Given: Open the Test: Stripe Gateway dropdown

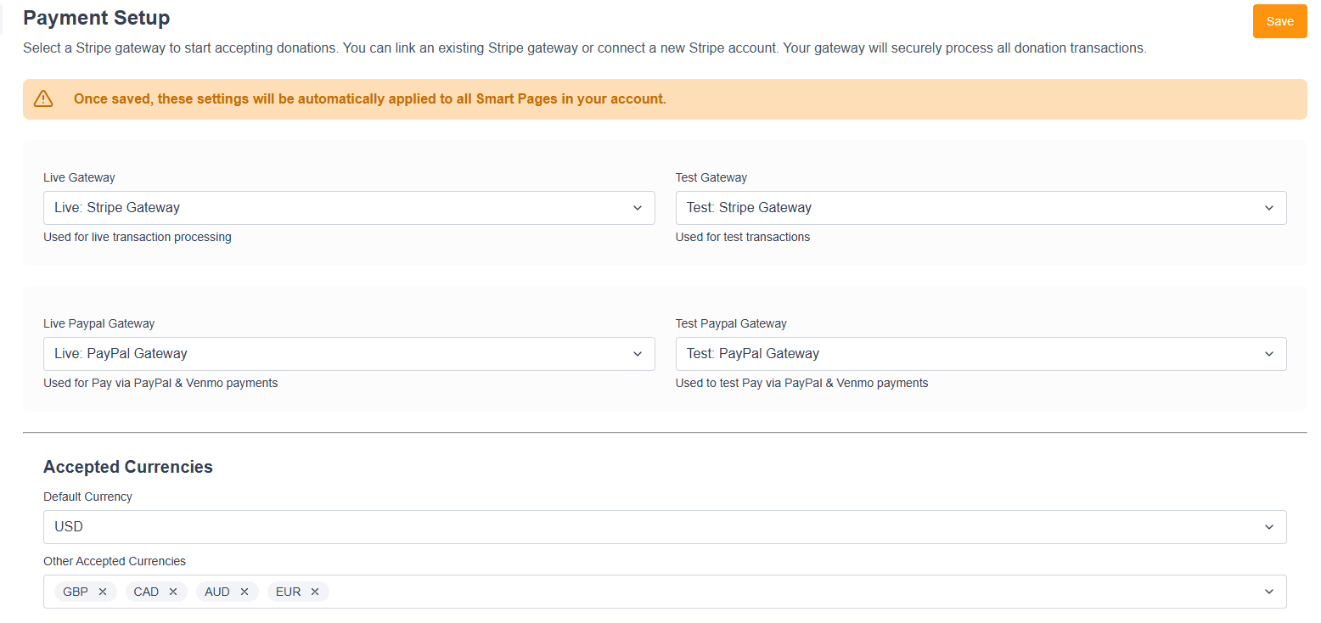Looking at the screenshot, I should pyautogui.click(x=981, y=207).
